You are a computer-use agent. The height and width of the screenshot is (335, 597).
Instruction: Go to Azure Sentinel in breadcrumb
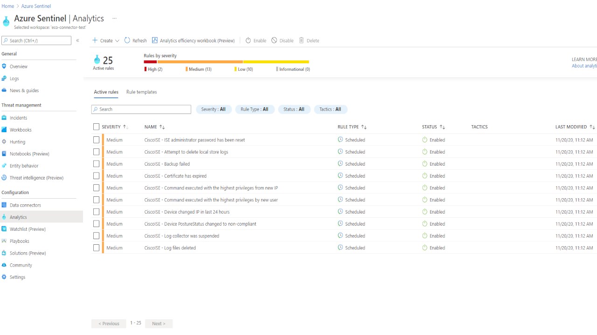pyautogui.click(x=36, y=6)
